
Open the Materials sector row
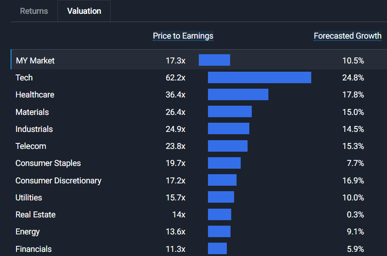pos(32,112)
